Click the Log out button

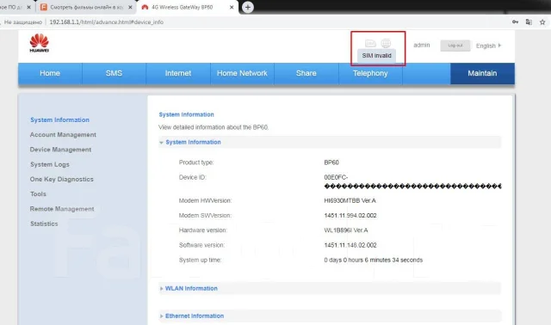(x=455, y=46)
